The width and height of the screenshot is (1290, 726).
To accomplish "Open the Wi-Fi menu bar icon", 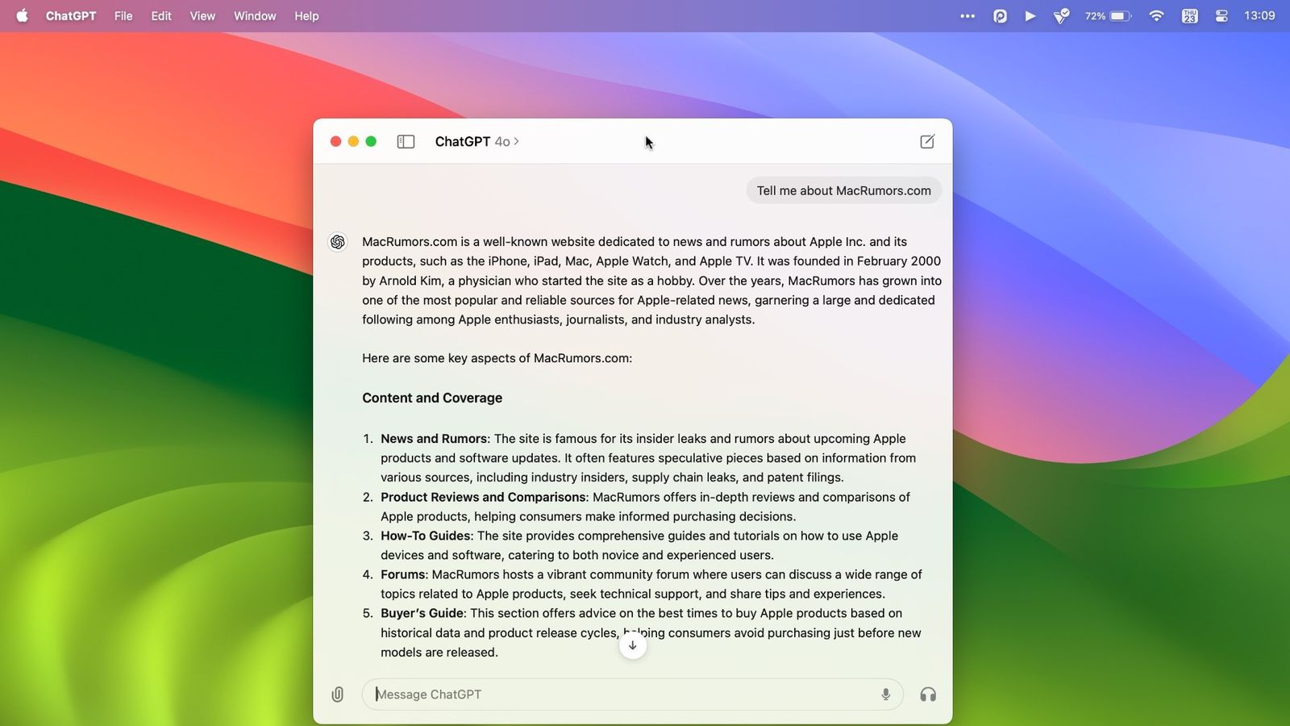I will (1156, 15).
